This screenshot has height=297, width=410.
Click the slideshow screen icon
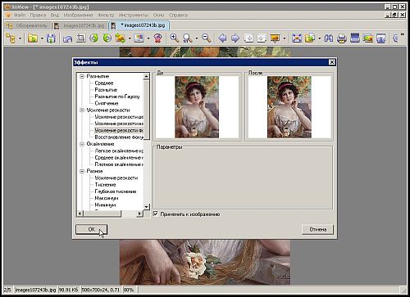[x=275, y=38]
